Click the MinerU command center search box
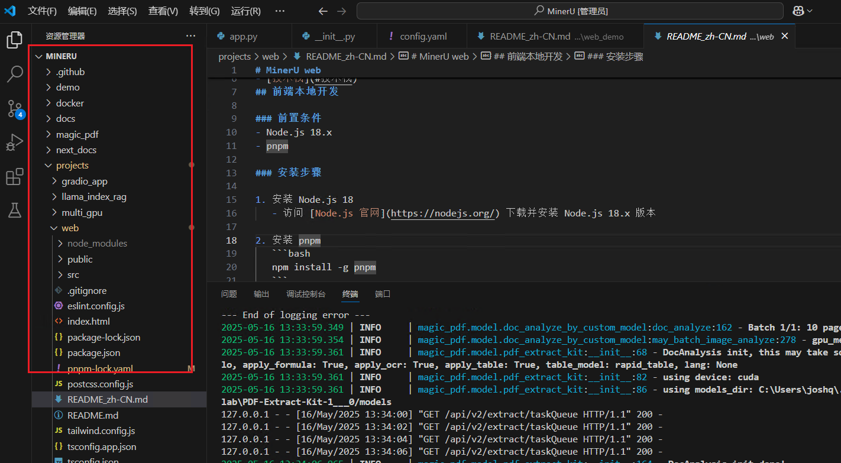Image resolution: width=841 pixels, height=463 pixels. pos(570,11)
